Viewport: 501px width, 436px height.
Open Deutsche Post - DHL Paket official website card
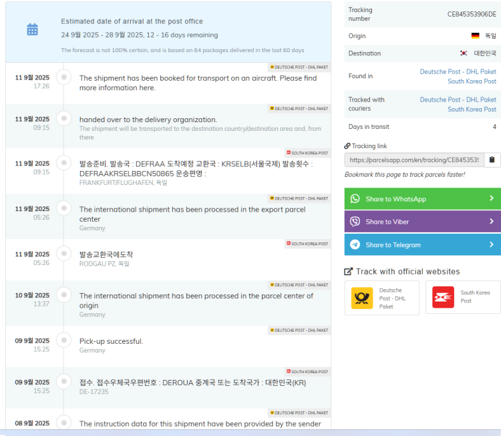pyautogui.click(x=382, y=298)
